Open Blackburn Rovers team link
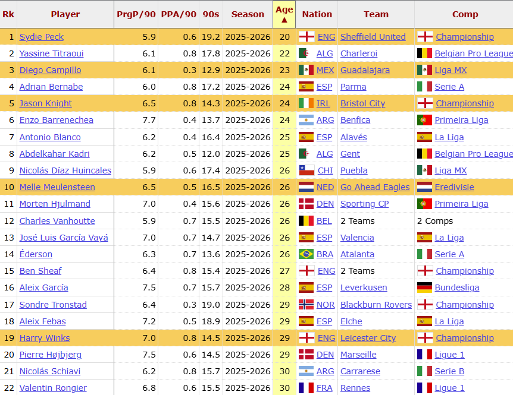This screenshot has height=395, width=513. coord(376,305)
